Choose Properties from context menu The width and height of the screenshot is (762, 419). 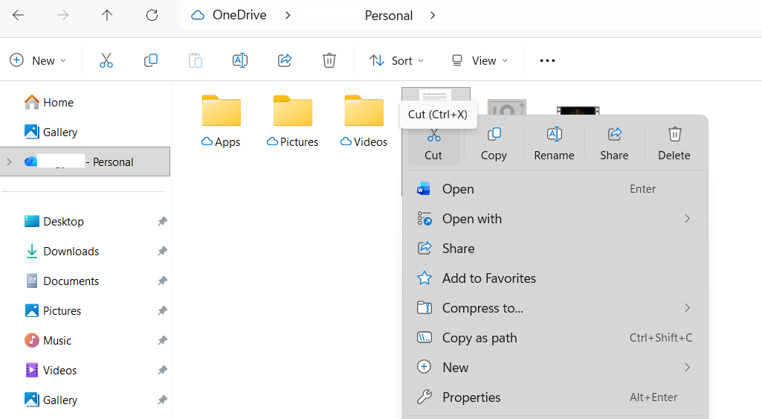[555, 397]
